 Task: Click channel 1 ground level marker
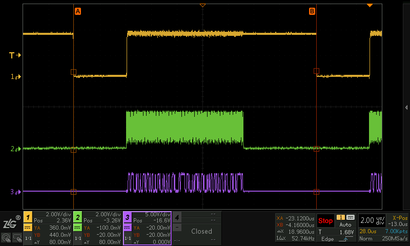tap(15, 76)
